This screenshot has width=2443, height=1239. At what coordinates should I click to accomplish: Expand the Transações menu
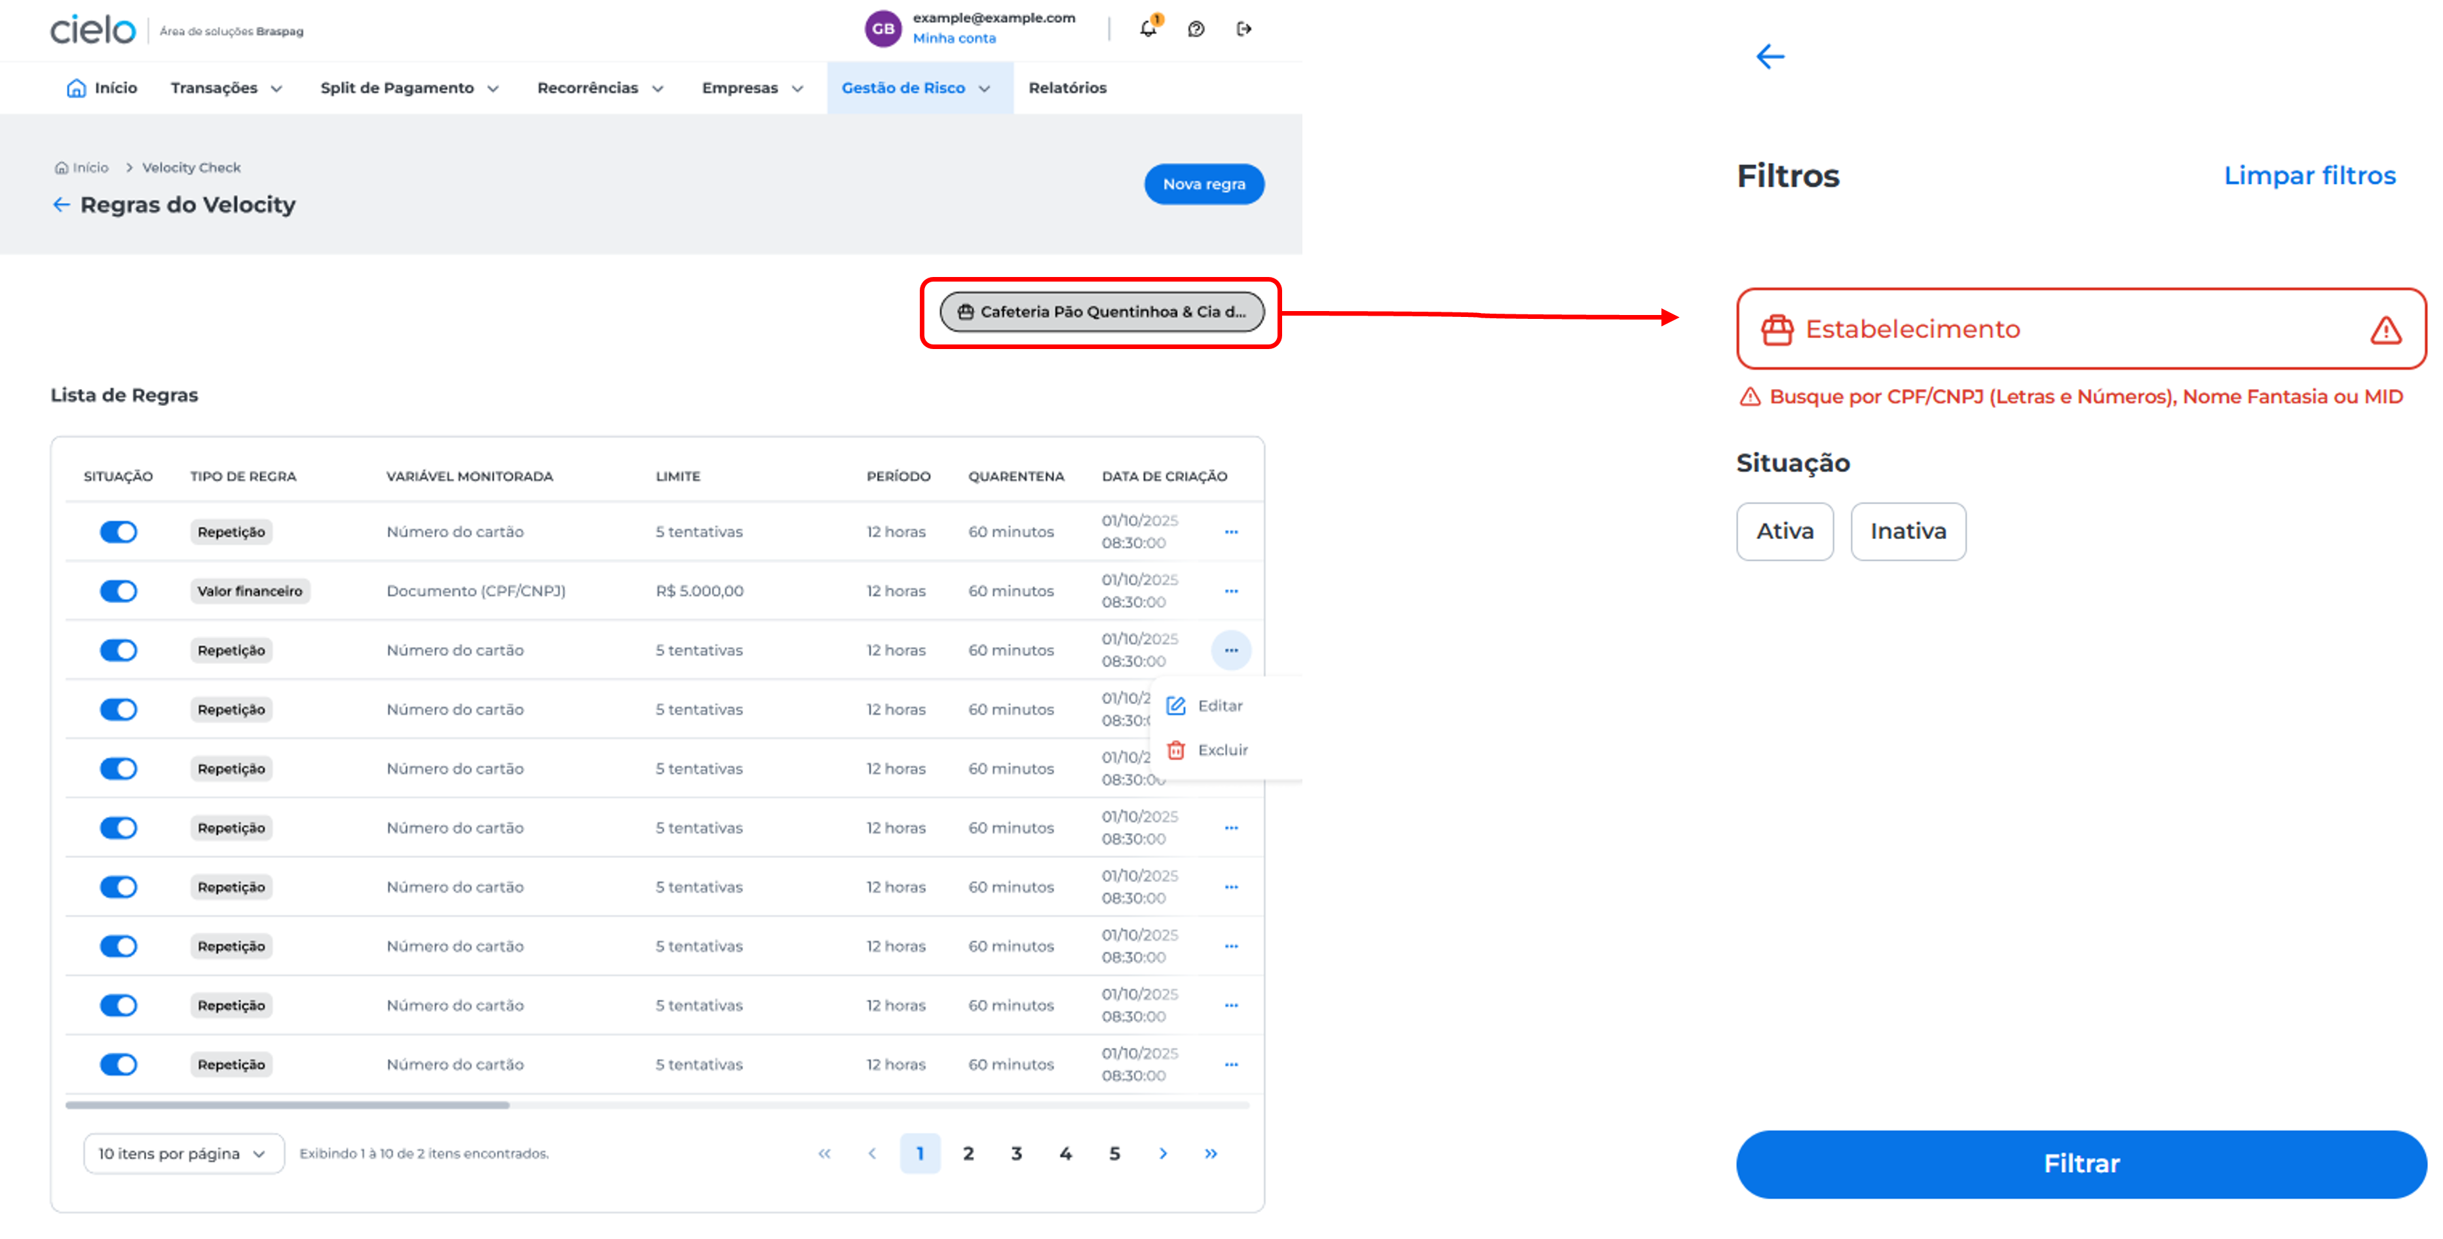pos(227,88)
